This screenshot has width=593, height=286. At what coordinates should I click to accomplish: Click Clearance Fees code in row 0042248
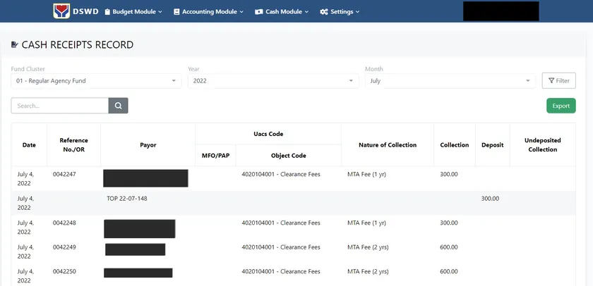281,223
